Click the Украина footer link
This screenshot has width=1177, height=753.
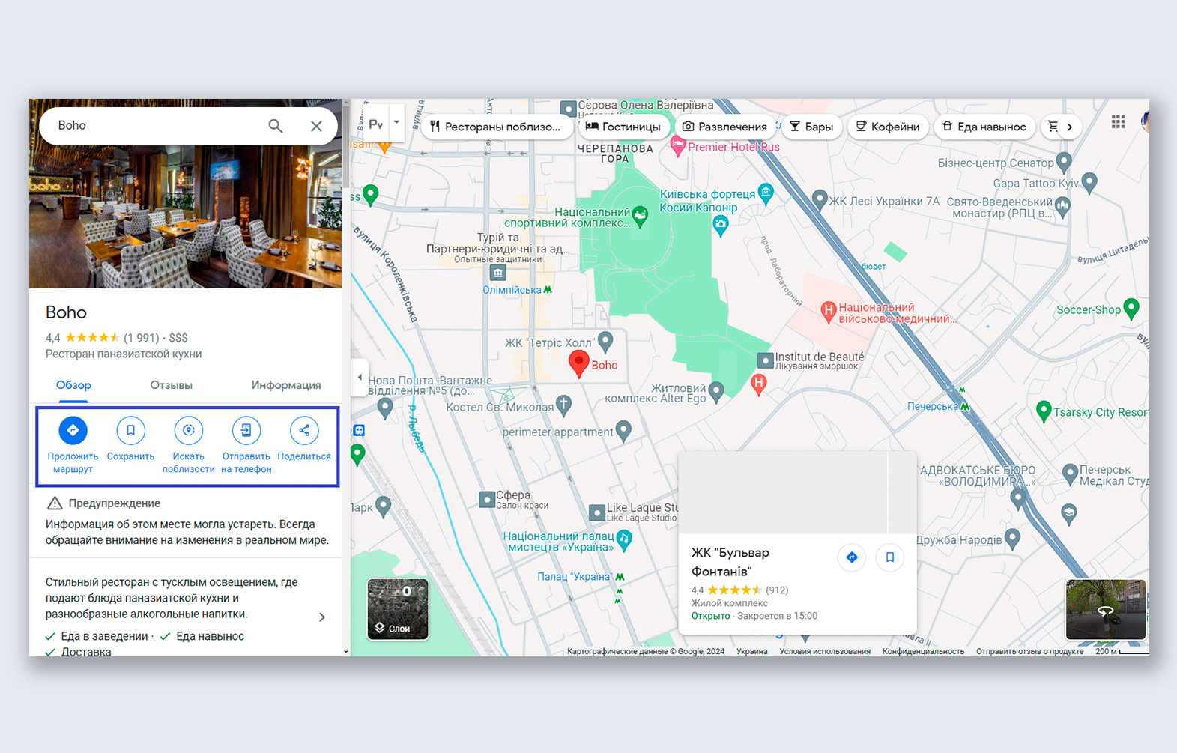(751, 651)
